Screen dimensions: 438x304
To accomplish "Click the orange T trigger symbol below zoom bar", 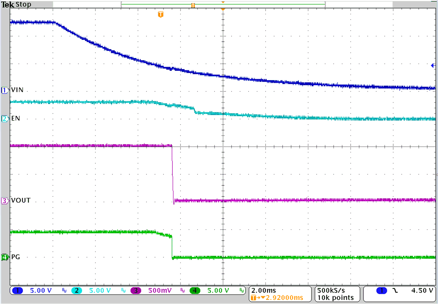I will [160, 14].
